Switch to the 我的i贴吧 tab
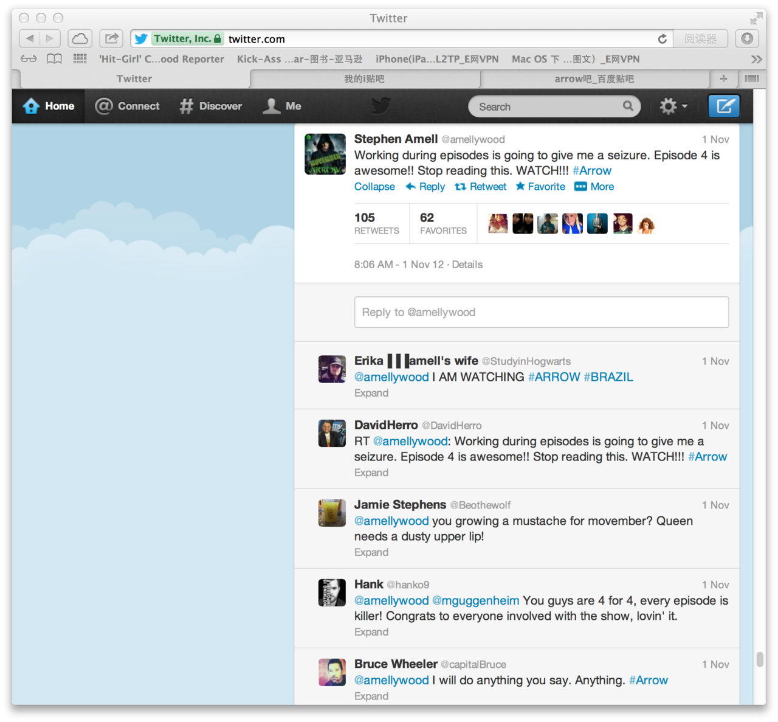Image resolution: width=778 pixels, height=722 pixels. [x=364, y=78]
